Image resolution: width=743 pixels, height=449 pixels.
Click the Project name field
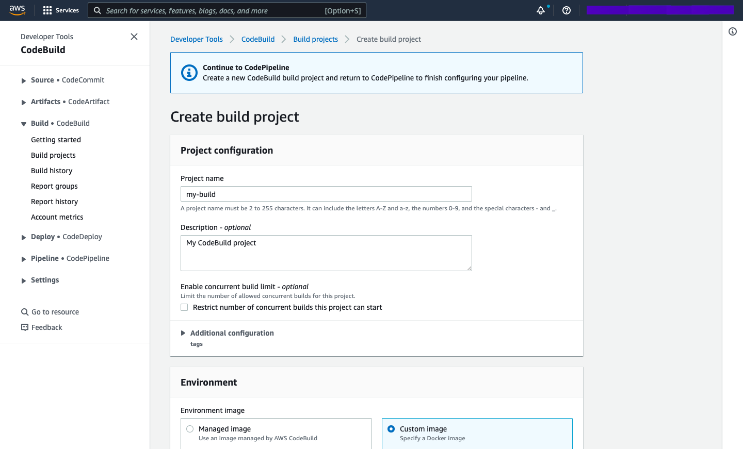[x=326, y=194]
